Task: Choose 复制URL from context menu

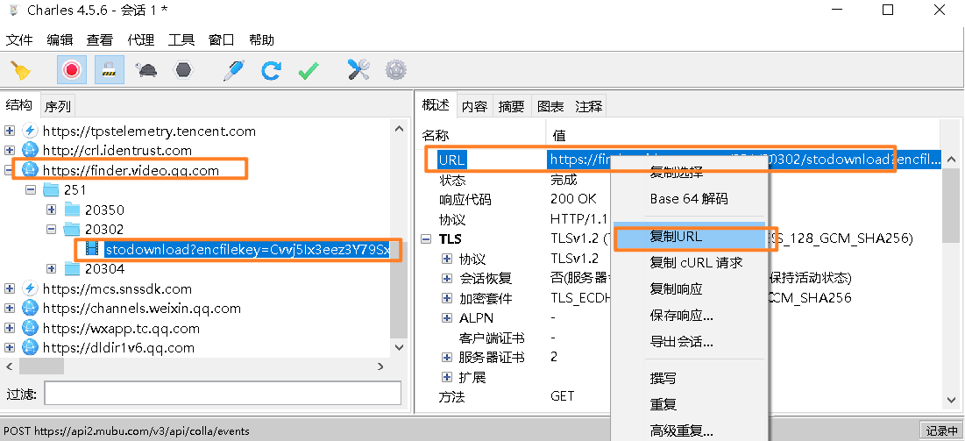Action: pos(689,237)
